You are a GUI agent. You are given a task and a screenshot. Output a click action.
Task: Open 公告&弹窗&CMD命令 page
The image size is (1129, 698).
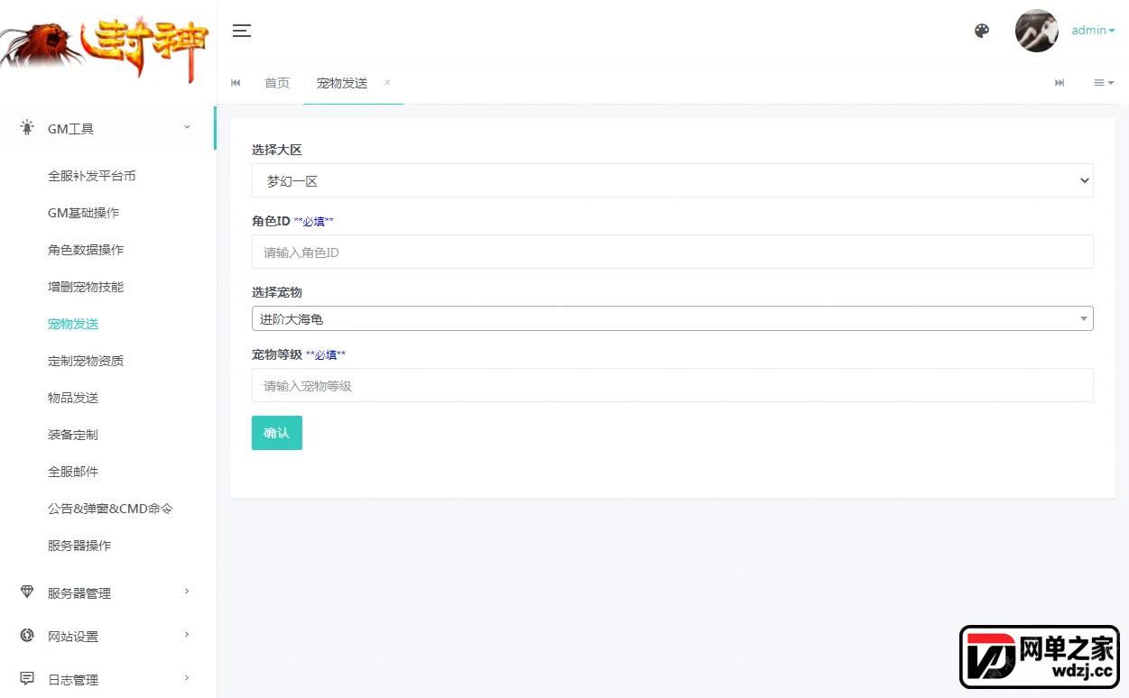pyautogui.click(x=110, y=509)
